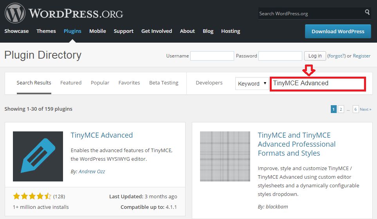Click the WordPress logo icon
Image resolution: width=377 pixels, height=219 pixels.
[x=15, y=13]
